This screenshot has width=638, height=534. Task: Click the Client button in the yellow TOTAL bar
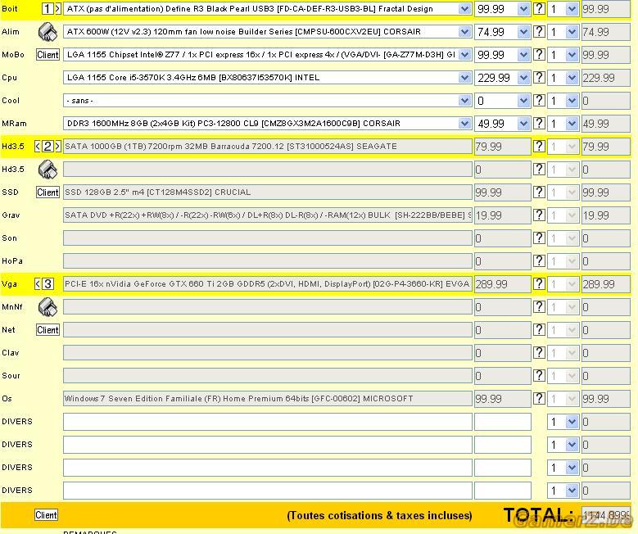point(46,515)
